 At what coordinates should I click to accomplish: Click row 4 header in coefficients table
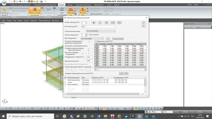coord(97,53)
